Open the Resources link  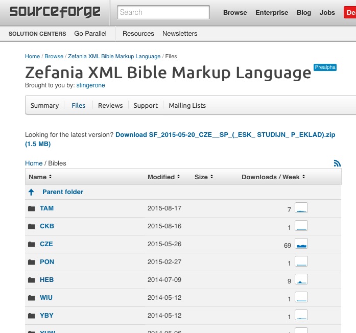(138, 34)
